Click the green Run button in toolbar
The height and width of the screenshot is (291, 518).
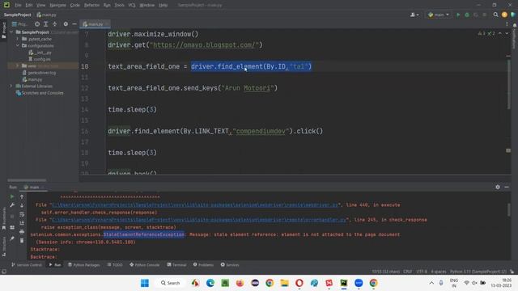coord(458,15)
